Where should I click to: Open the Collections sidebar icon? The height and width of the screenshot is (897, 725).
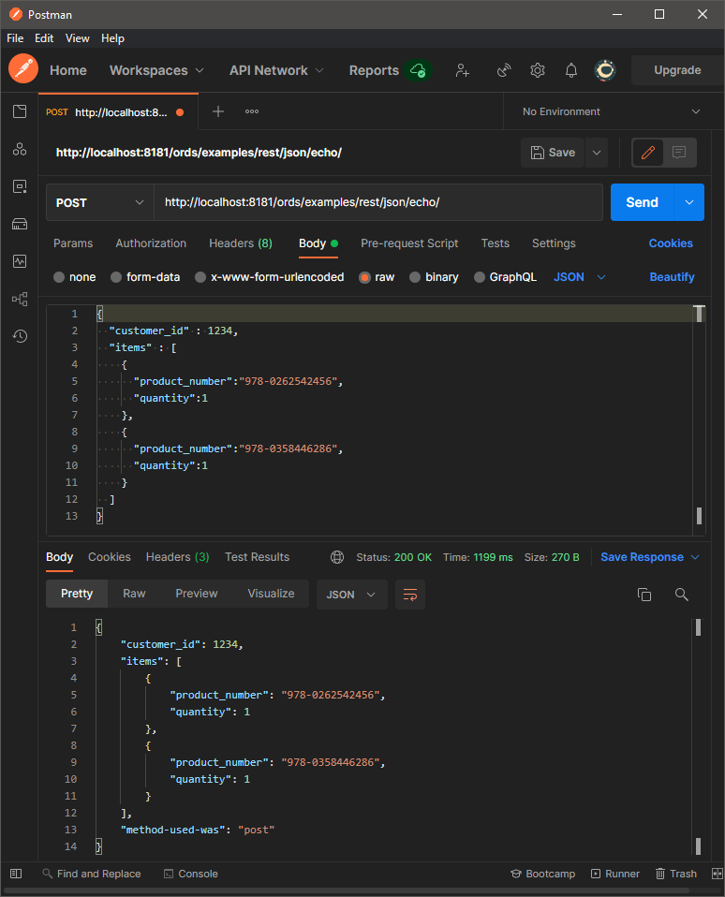coord(20,112)
